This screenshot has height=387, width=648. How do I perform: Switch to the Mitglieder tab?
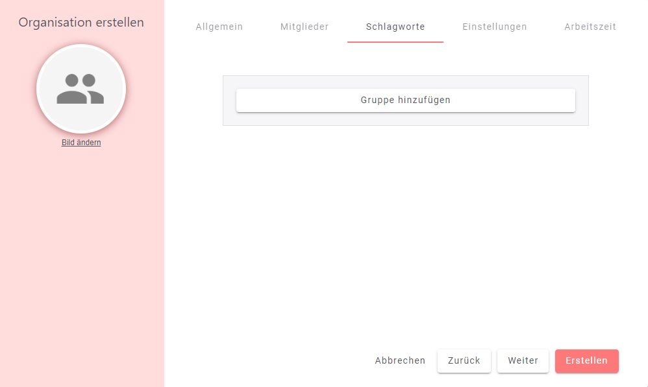pos(305,27)
